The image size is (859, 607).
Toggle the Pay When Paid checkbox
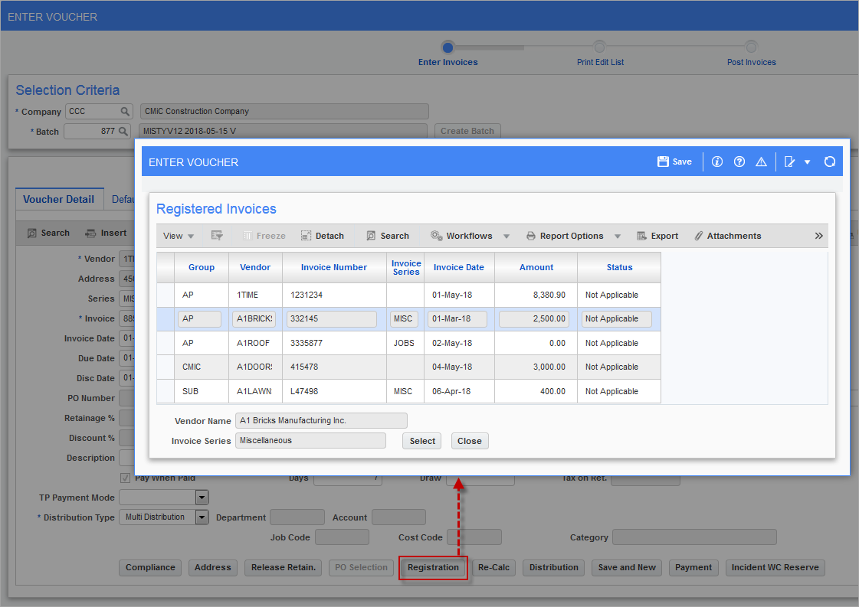(124, 477)
